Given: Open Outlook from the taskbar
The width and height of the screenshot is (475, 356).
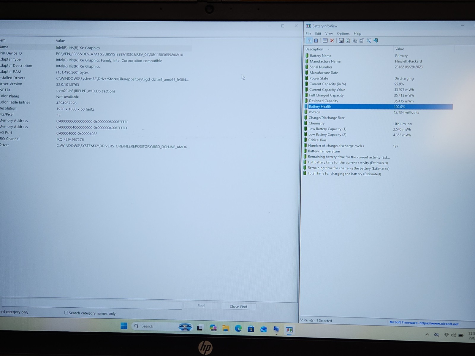Looking at the screenshot, I should click(x=264, y=329).
